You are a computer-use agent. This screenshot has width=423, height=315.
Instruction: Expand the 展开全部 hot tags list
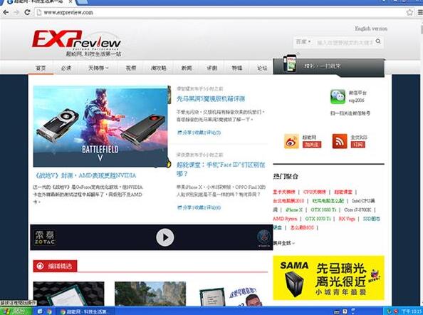[283, 243]
